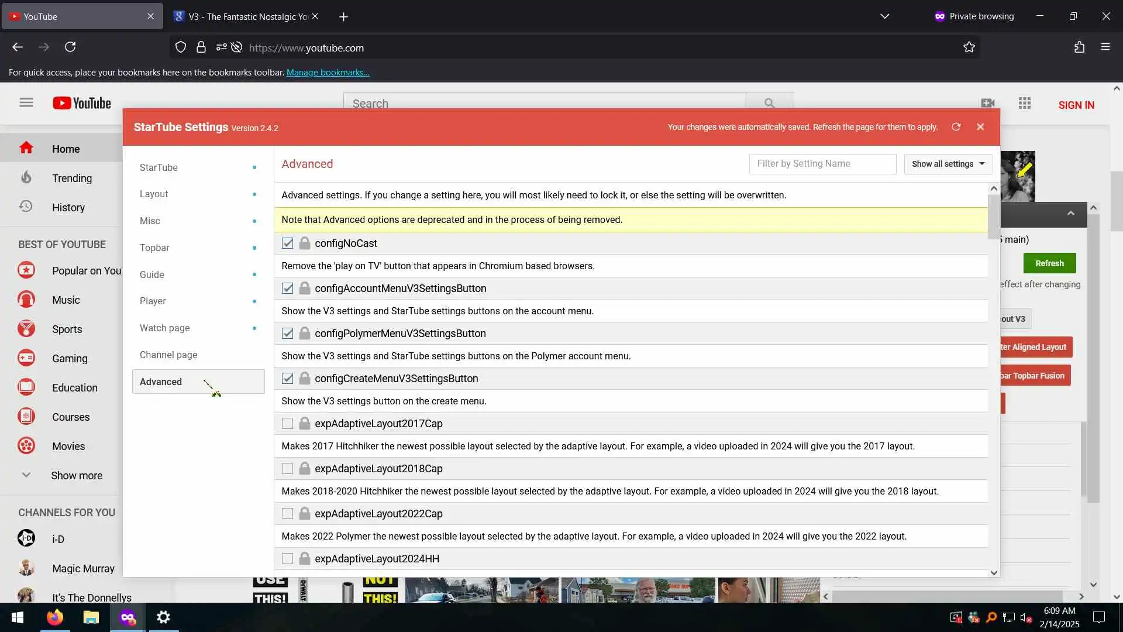
Task: Click the lock icon beside configNoCast
Action: (x=304, y=243)
